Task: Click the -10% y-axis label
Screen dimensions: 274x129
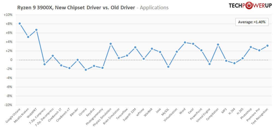Action: 8,105
